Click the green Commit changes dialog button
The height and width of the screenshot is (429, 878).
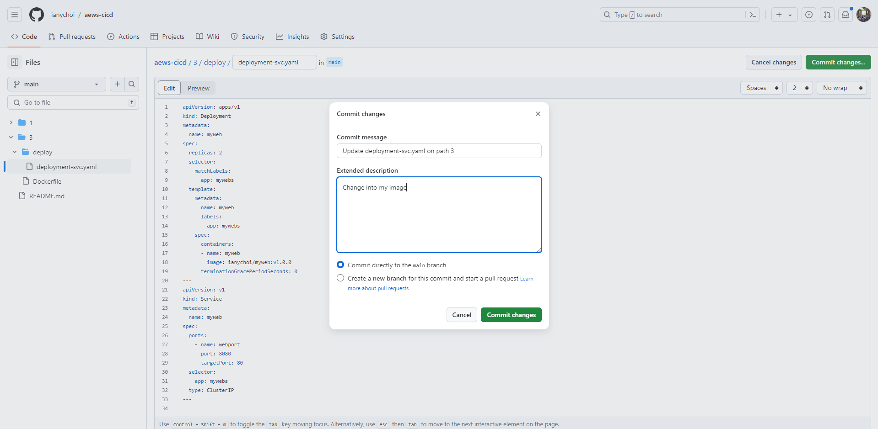[x=511, y=315]
